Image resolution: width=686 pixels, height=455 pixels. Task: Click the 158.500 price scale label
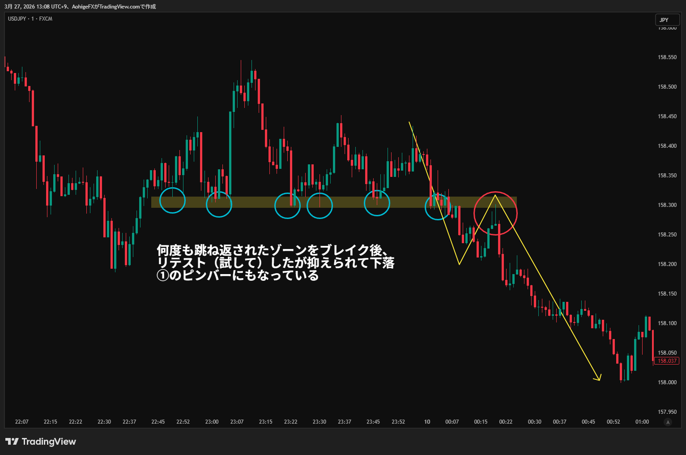(x=667, y=87)
